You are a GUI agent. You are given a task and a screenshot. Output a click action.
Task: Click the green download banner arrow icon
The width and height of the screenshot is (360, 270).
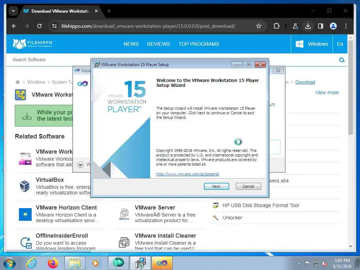(x=27, y=116)
